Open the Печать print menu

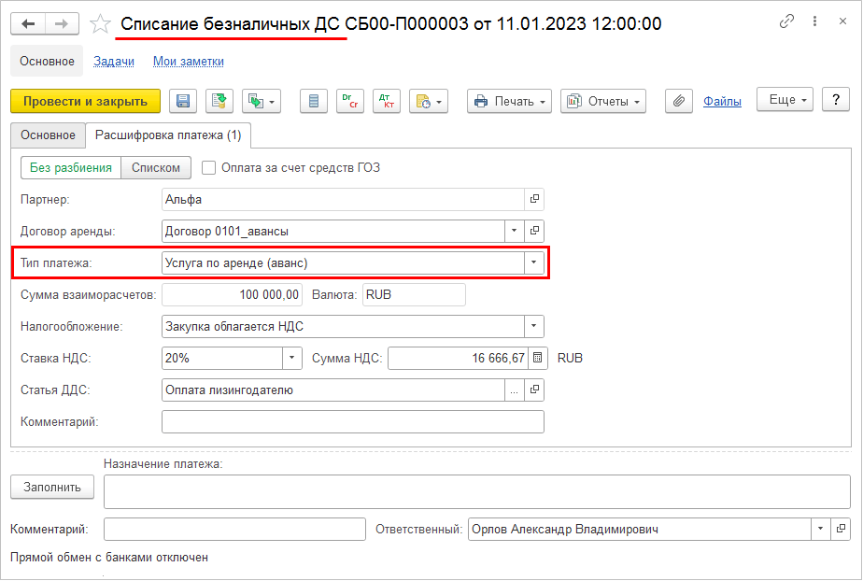click(509, 101)
